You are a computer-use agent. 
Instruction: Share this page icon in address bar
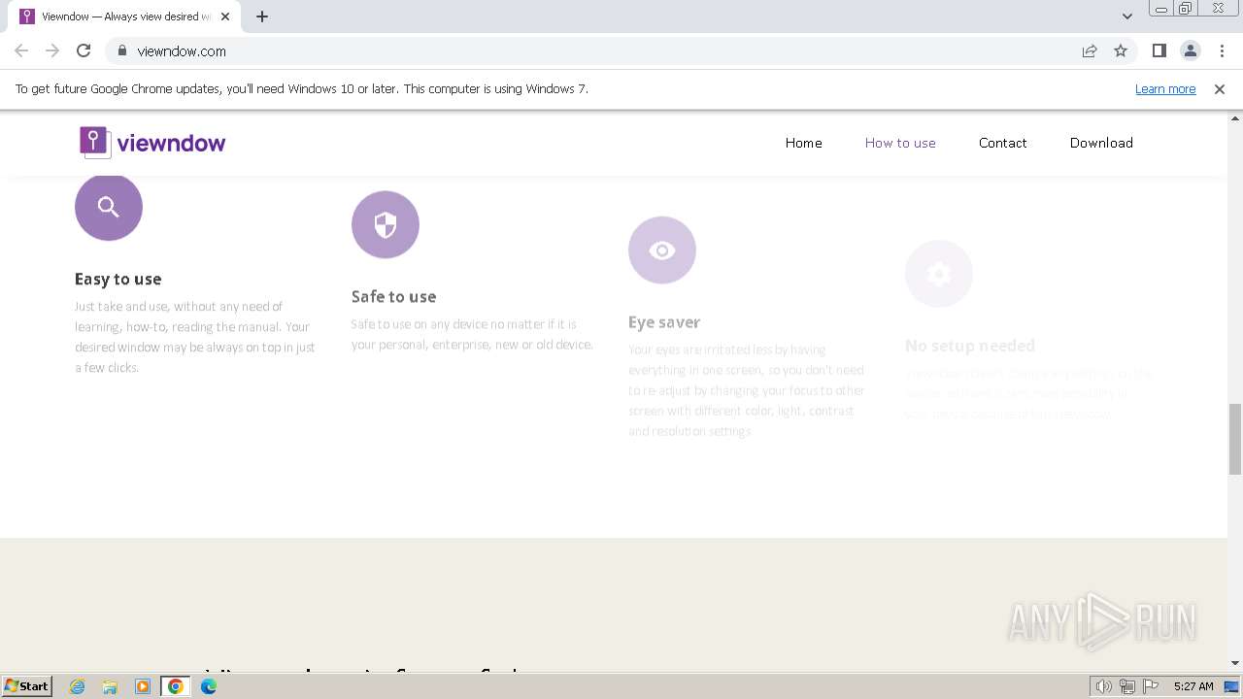click(x=1090, y=50)
